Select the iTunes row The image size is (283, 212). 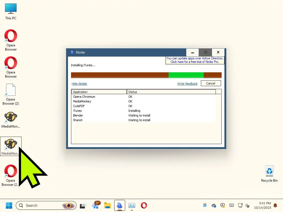pyautogui.click(x=144, y=111)
